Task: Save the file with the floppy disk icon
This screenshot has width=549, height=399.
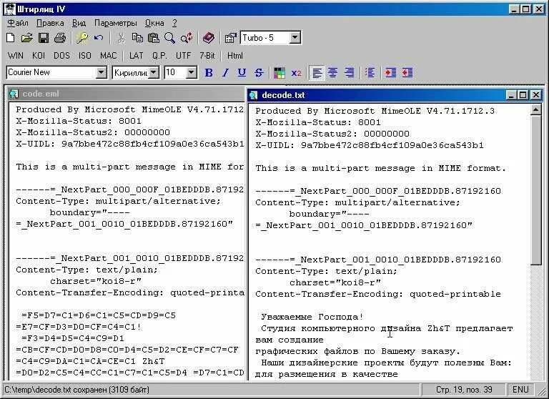Action: pyautogui.click(x=44, y=37)
